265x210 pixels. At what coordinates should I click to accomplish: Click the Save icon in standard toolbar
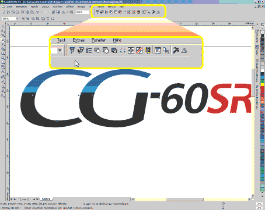tap(13, 12)
